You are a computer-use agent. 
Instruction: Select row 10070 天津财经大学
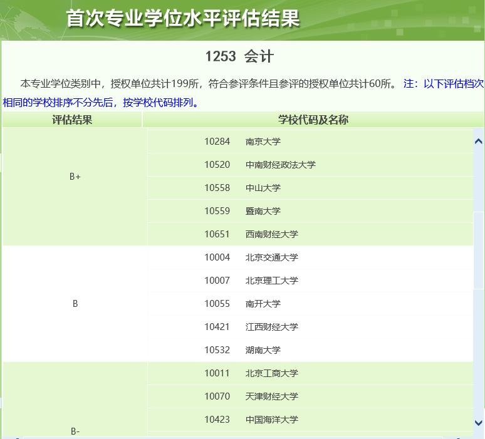point(310,396)
